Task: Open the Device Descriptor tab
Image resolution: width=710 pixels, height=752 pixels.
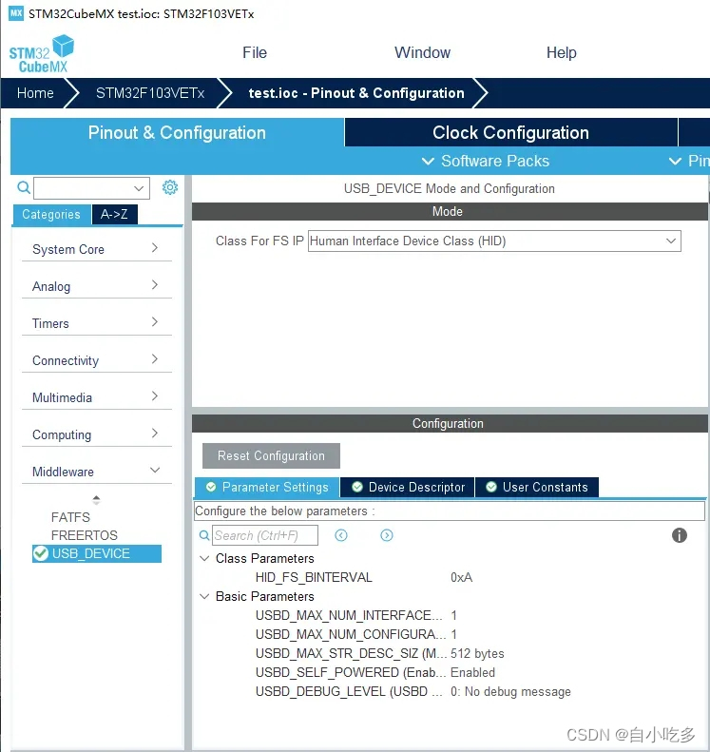Action: pyautogui.click(x=408, y=488)
